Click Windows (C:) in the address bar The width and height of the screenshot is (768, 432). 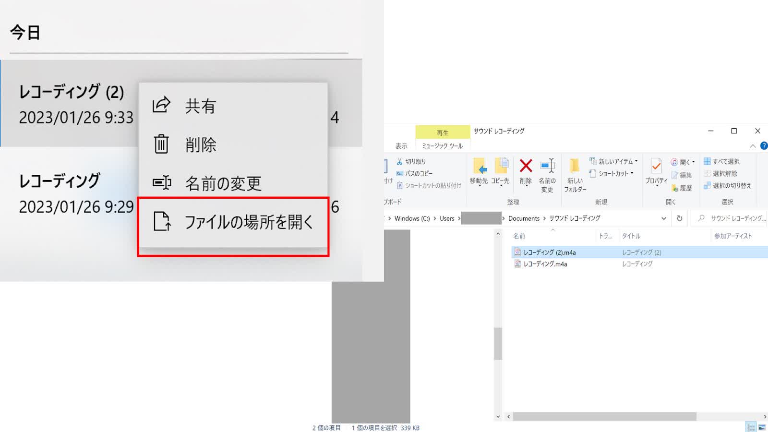(x=412, y=218)
